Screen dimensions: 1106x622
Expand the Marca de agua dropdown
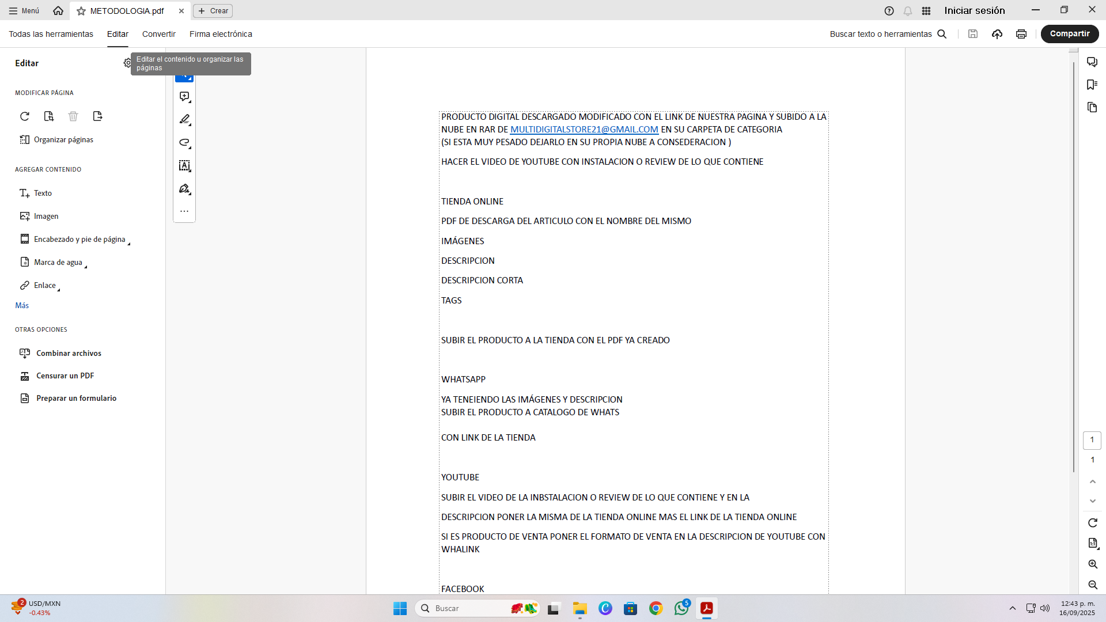58,262
